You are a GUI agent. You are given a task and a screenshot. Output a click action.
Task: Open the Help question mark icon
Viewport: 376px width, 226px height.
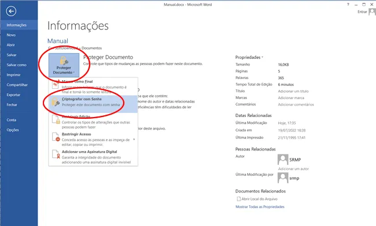(348, 5)
